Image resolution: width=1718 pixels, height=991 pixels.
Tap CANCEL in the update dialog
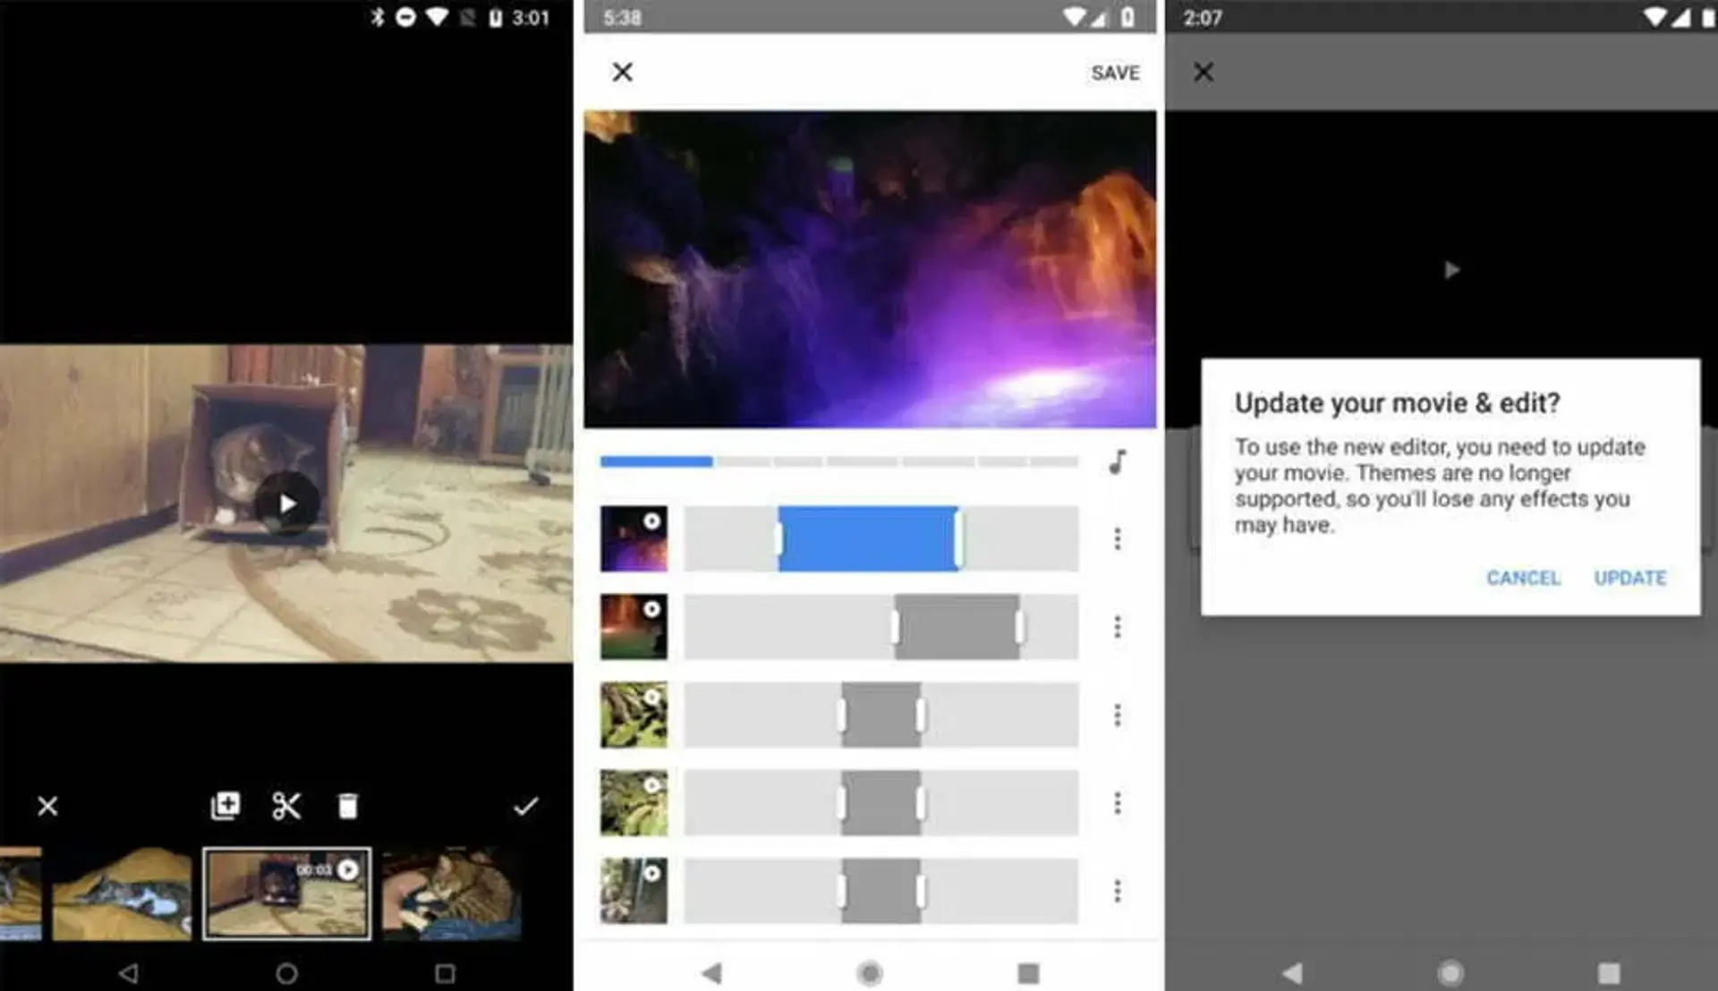point(1523,578)
